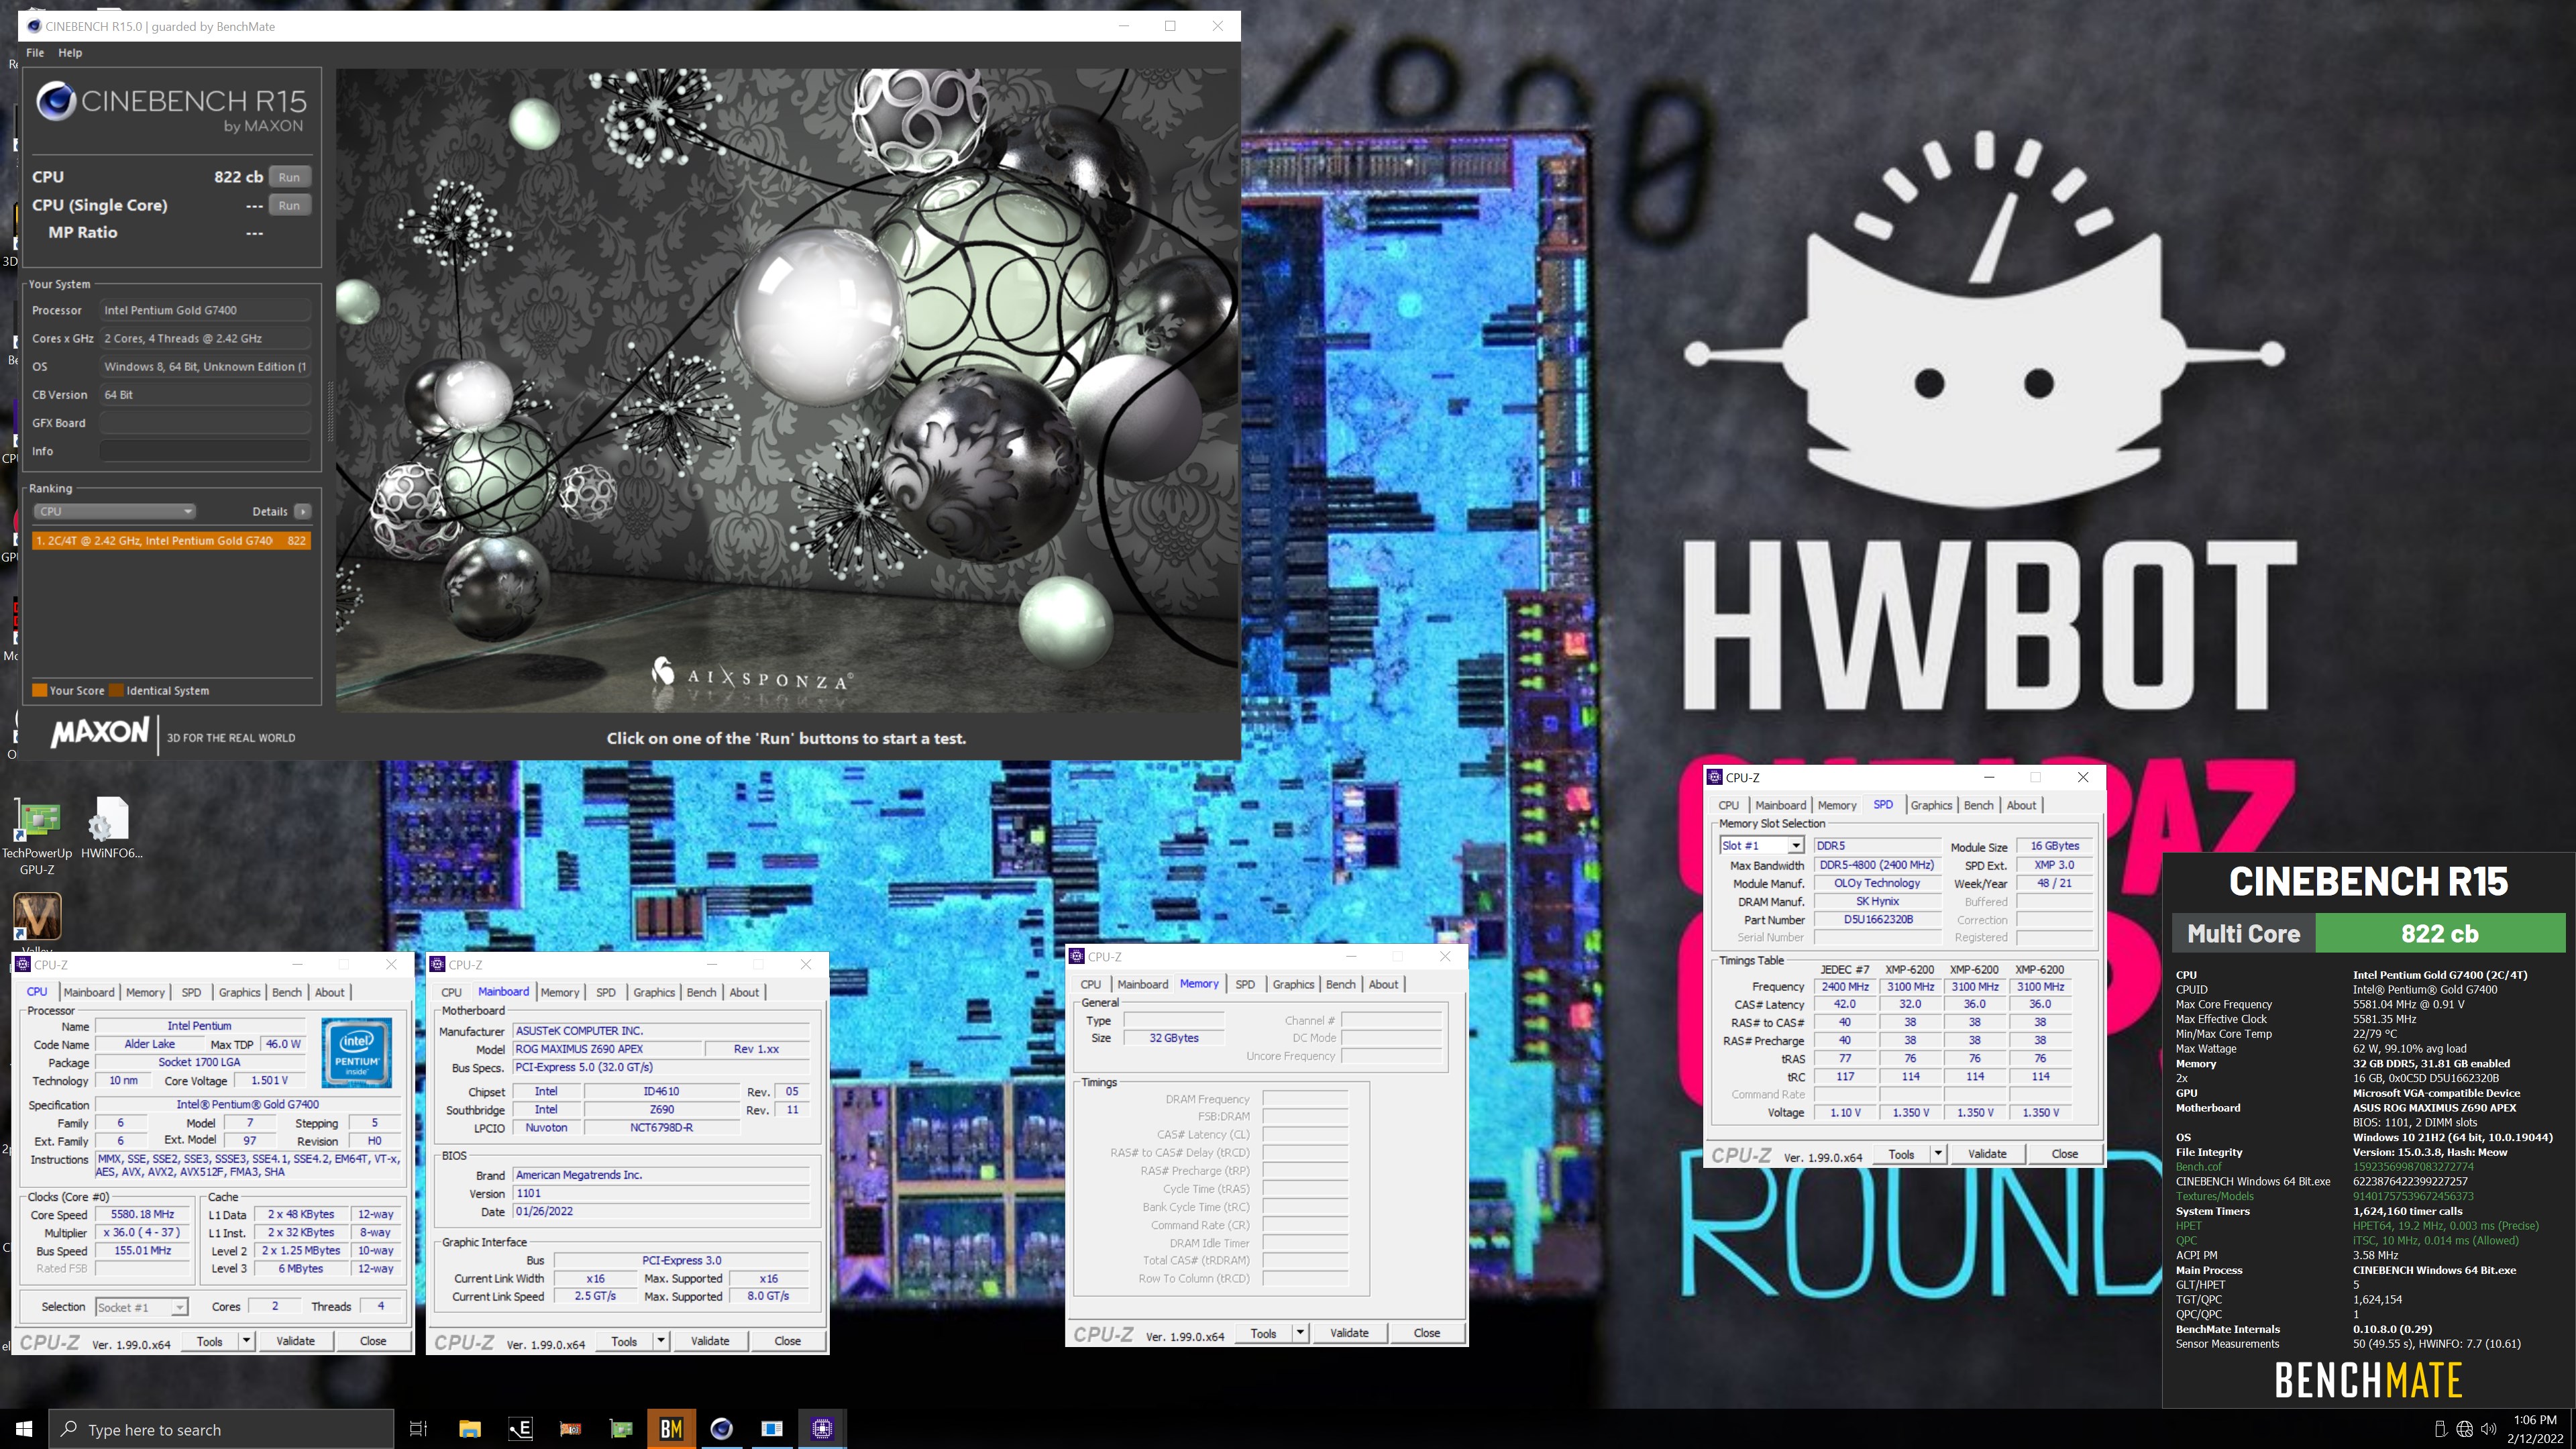Run the CPU multi-core test
This screenshot has width=2576, height=1449.
click(289, 177)
